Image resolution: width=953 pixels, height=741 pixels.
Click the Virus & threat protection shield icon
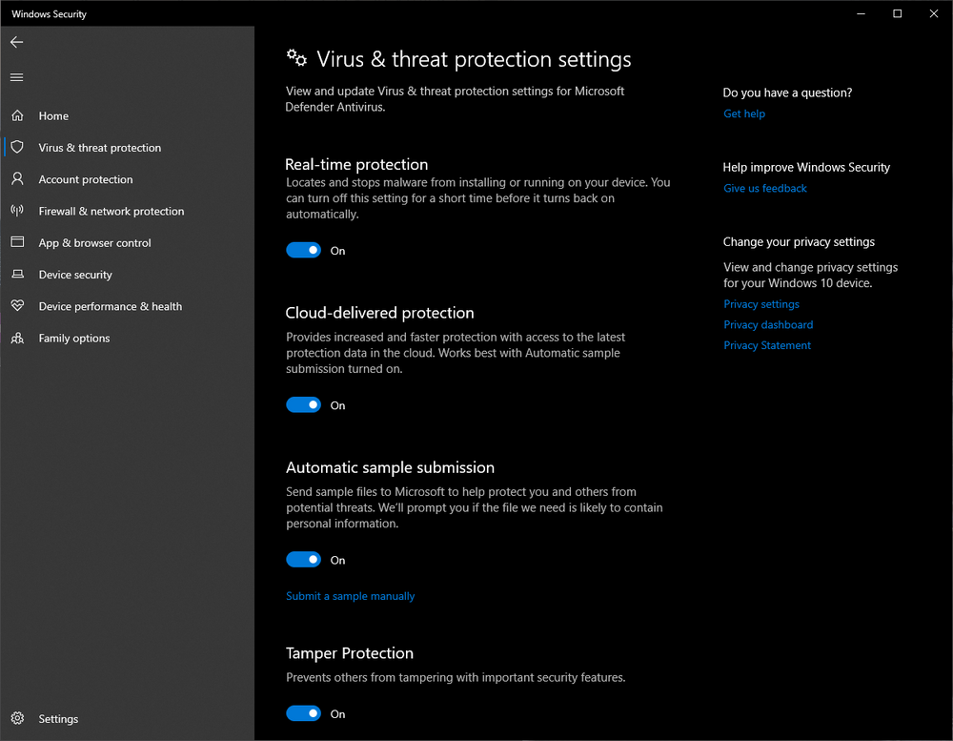point(17,148)
